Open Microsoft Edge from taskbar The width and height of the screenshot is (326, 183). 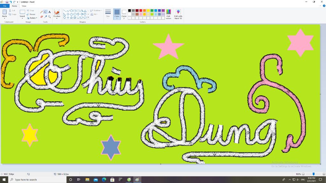click(104, 180)
